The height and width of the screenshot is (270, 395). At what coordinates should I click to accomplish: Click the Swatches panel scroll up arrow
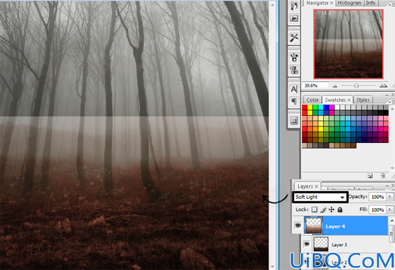point(392,109)
